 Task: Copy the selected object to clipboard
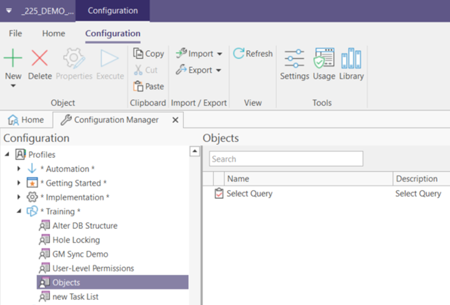pos(148,54)
